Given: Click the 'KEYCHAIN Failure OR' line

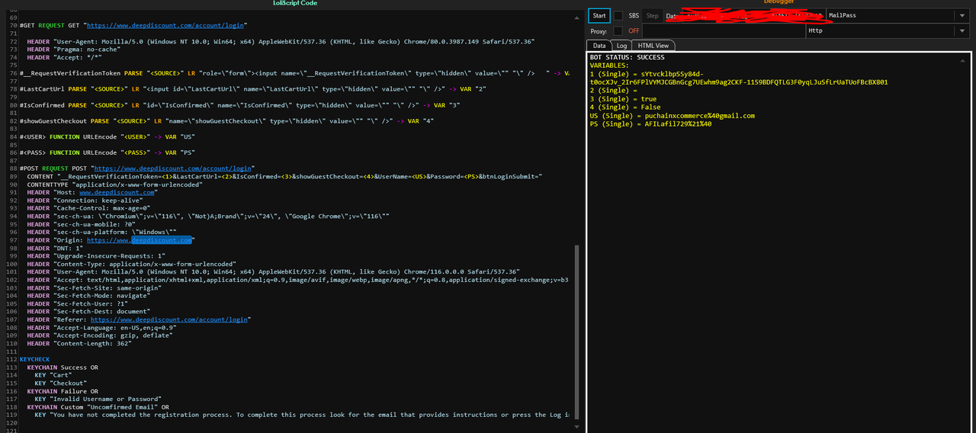Looking at the screenshot, I should [x=63, y=391].
